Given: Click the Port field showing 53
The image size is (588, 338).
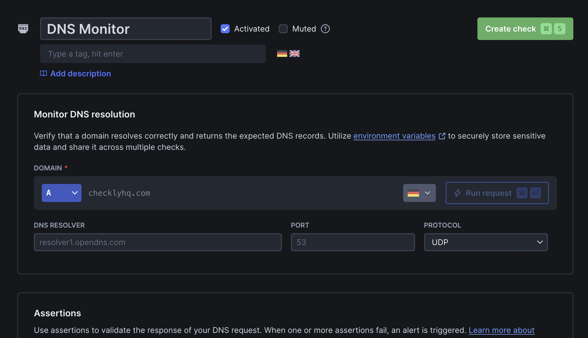Looking at the screenshot, I should (x=352, y=242).
